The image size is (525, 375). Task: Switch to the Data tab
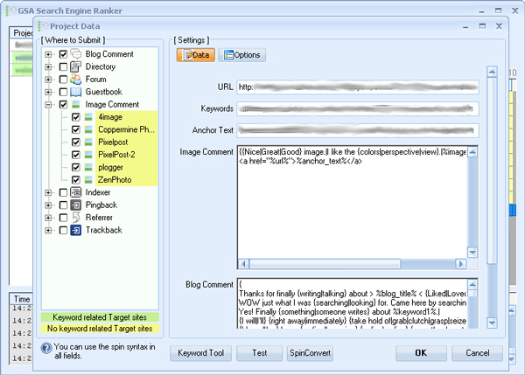point(196,55)
